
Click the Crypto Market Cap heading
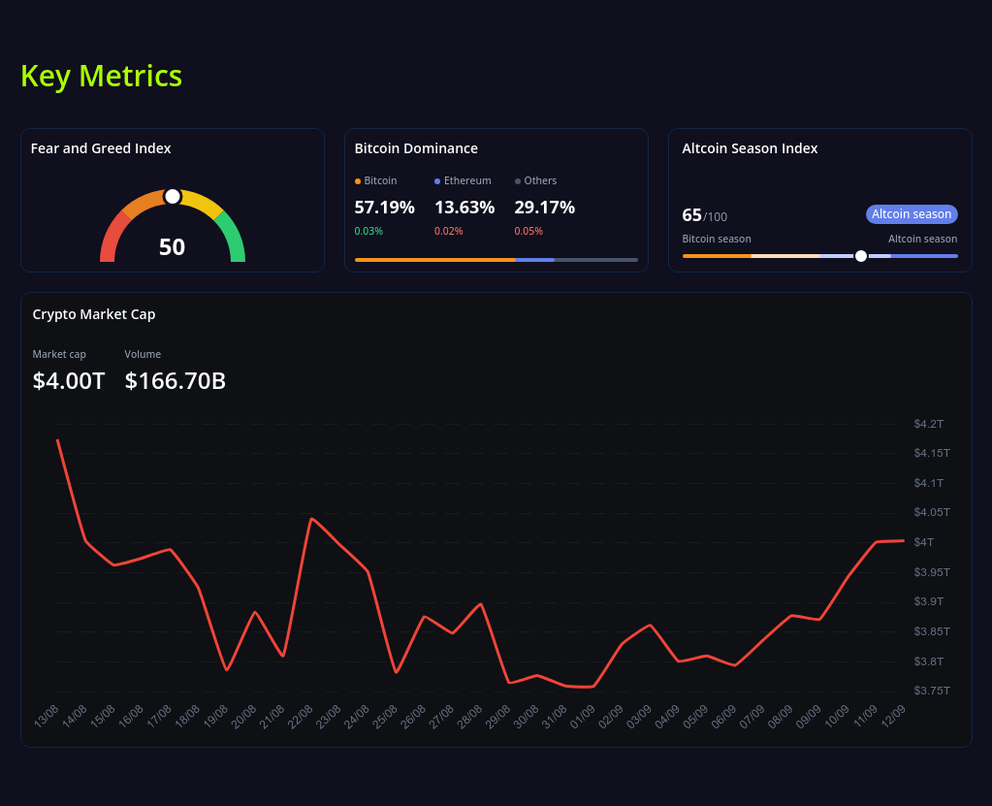[x=94, y=314]
